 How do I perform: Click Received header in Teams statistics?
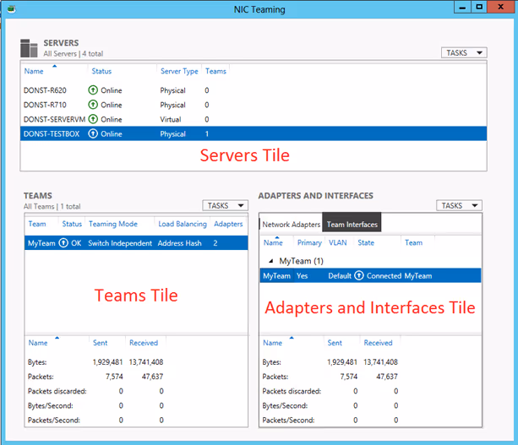pyautogui.click(x=144, y=343)
